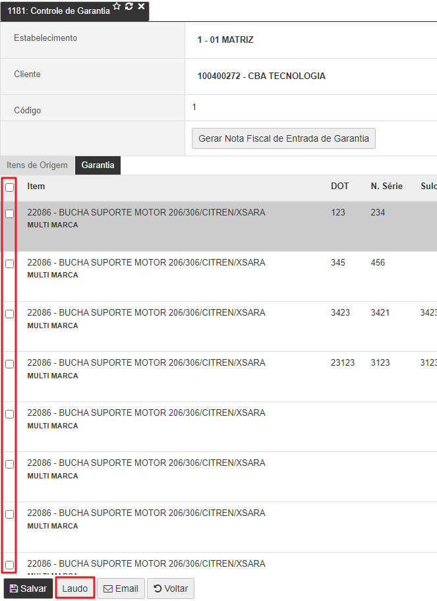Check the row with DOT 23123
Screen dimensions: 437x601
click(x=10, y=364)
